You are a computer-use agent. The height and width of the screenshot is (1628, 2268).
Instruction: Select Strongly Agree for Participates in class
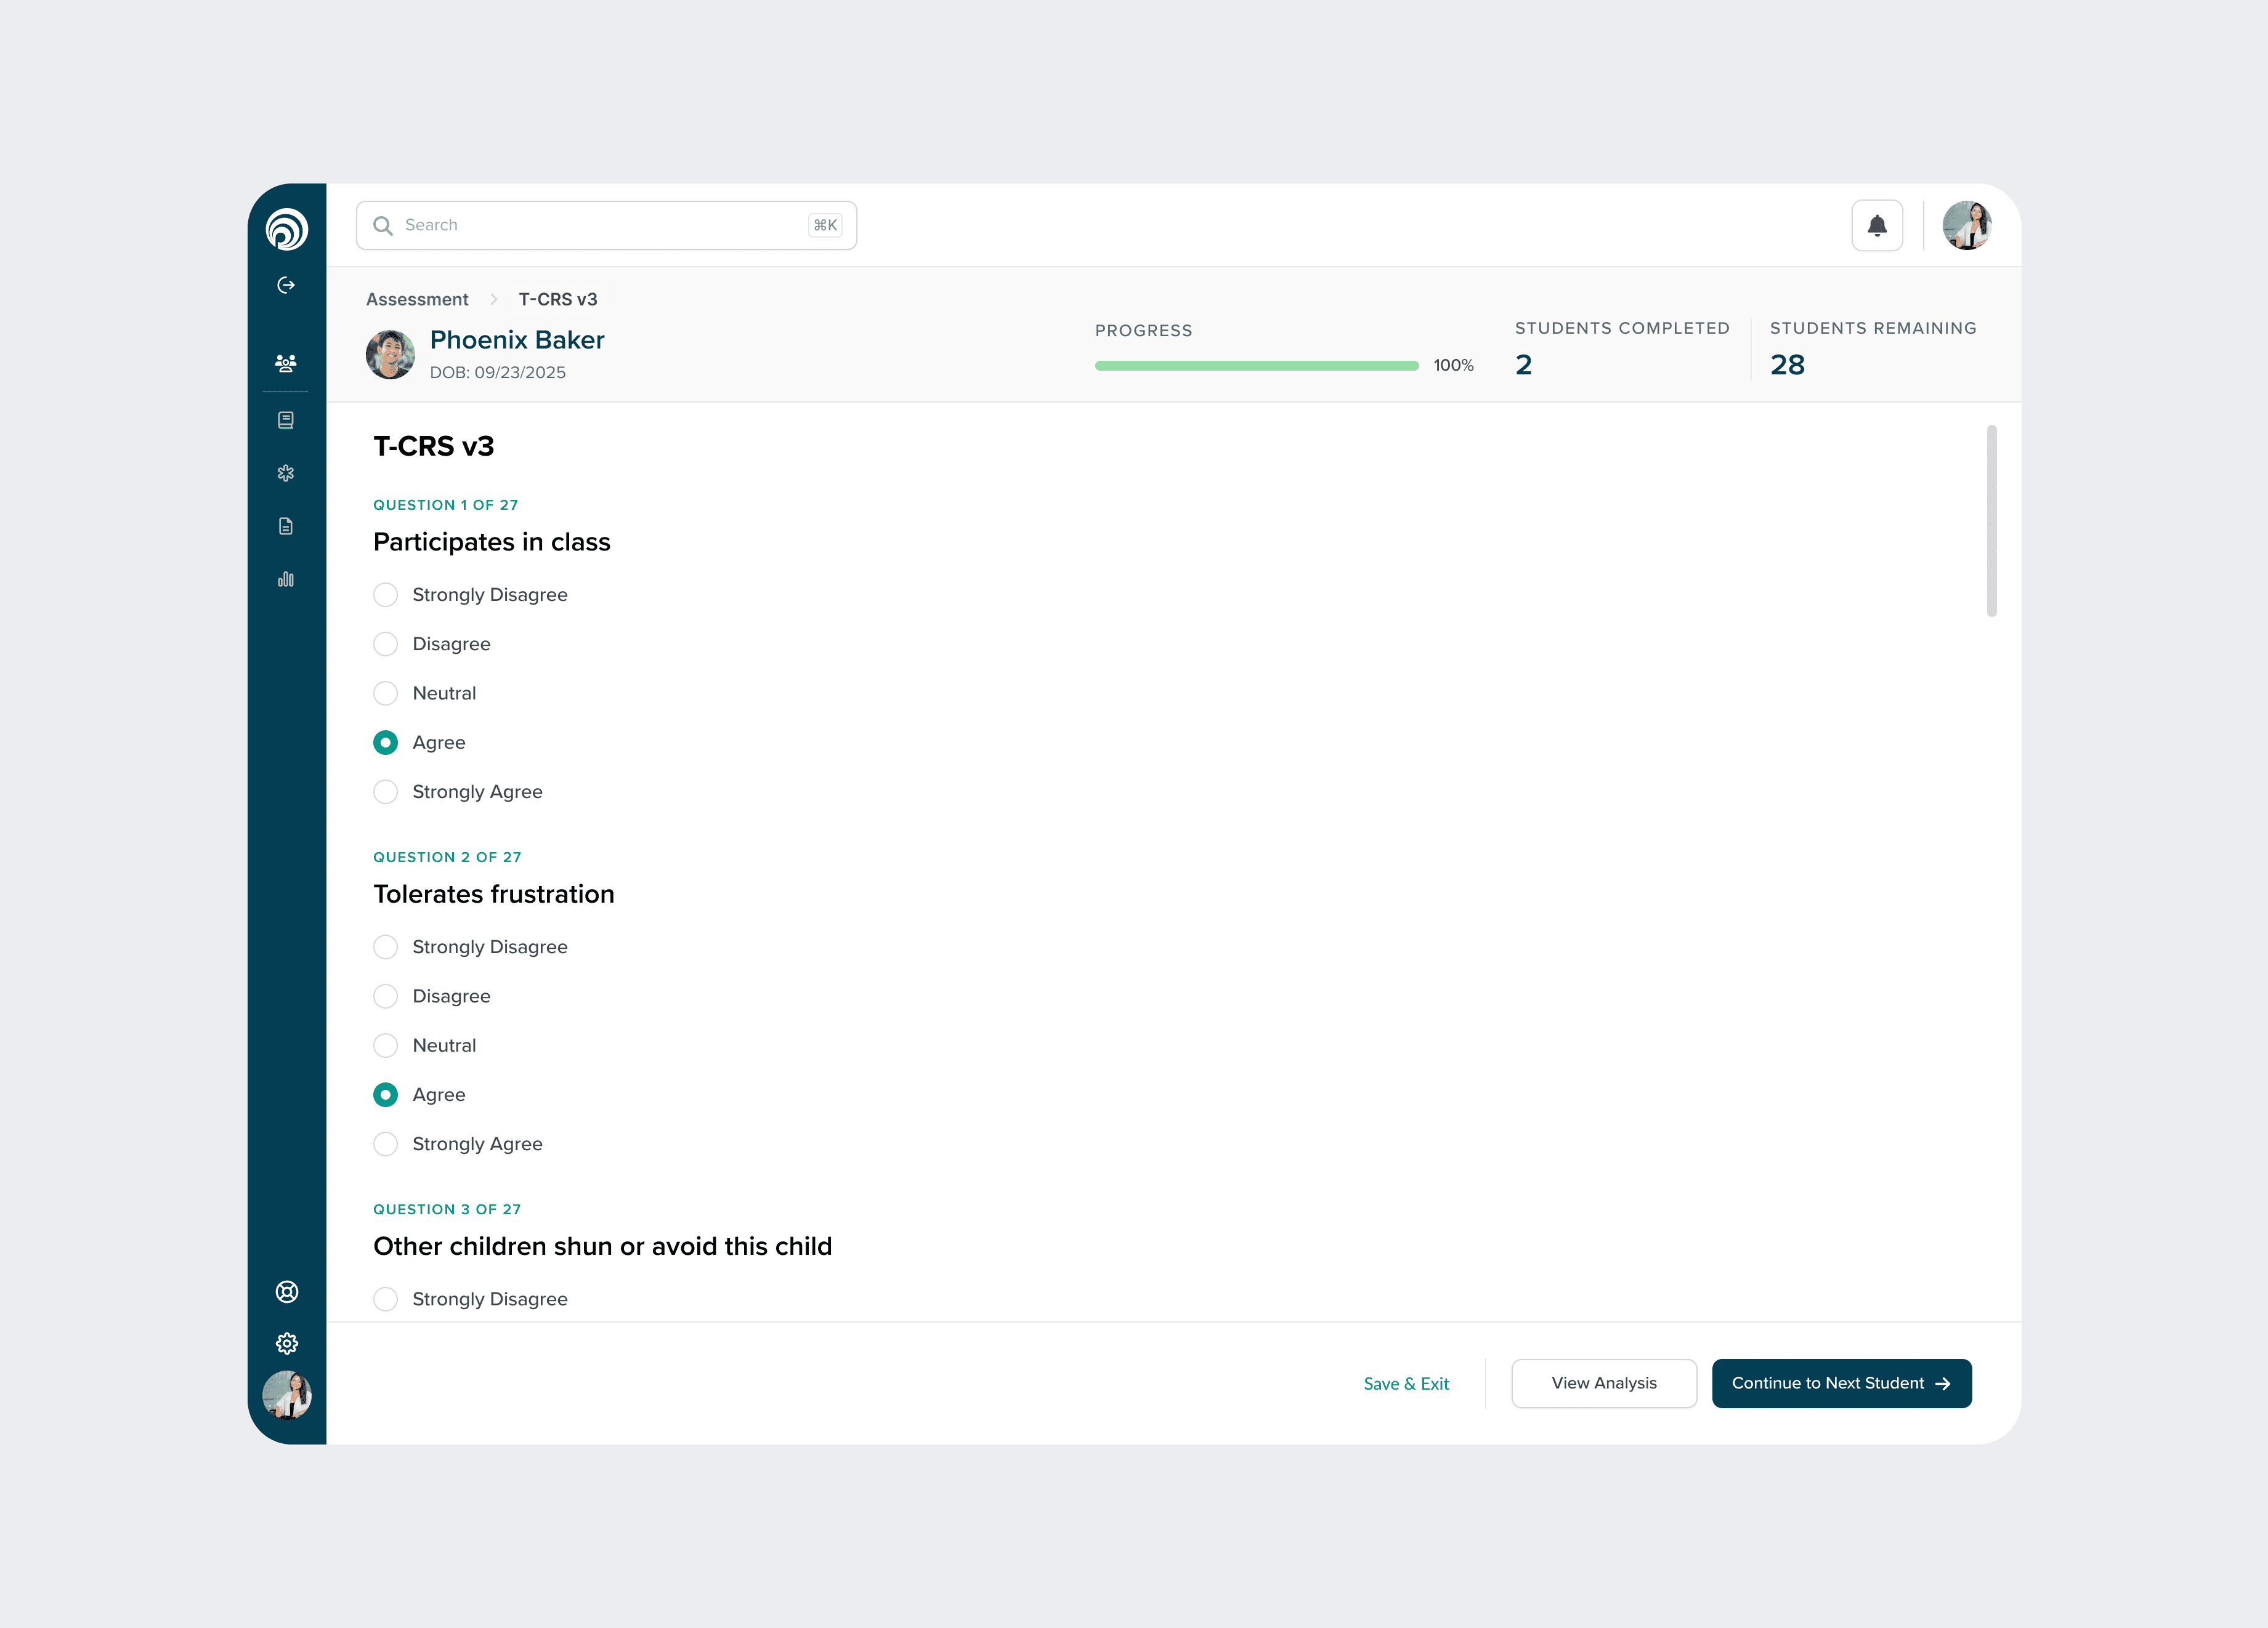coord(385,791)
